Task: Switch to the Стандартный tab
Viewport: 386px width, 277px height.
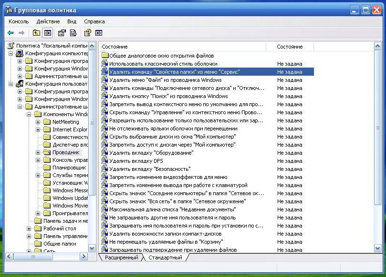Action: tap(165, 257)
